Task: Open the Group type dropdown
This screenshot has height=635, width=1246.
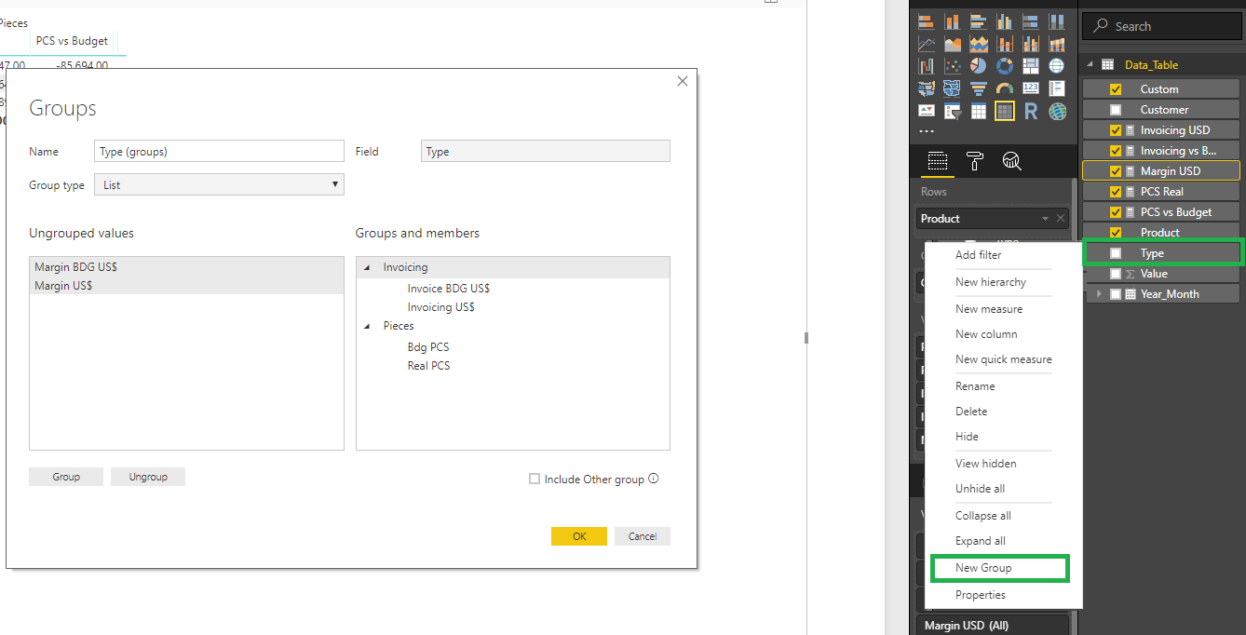Action: [x=219, y=184]
